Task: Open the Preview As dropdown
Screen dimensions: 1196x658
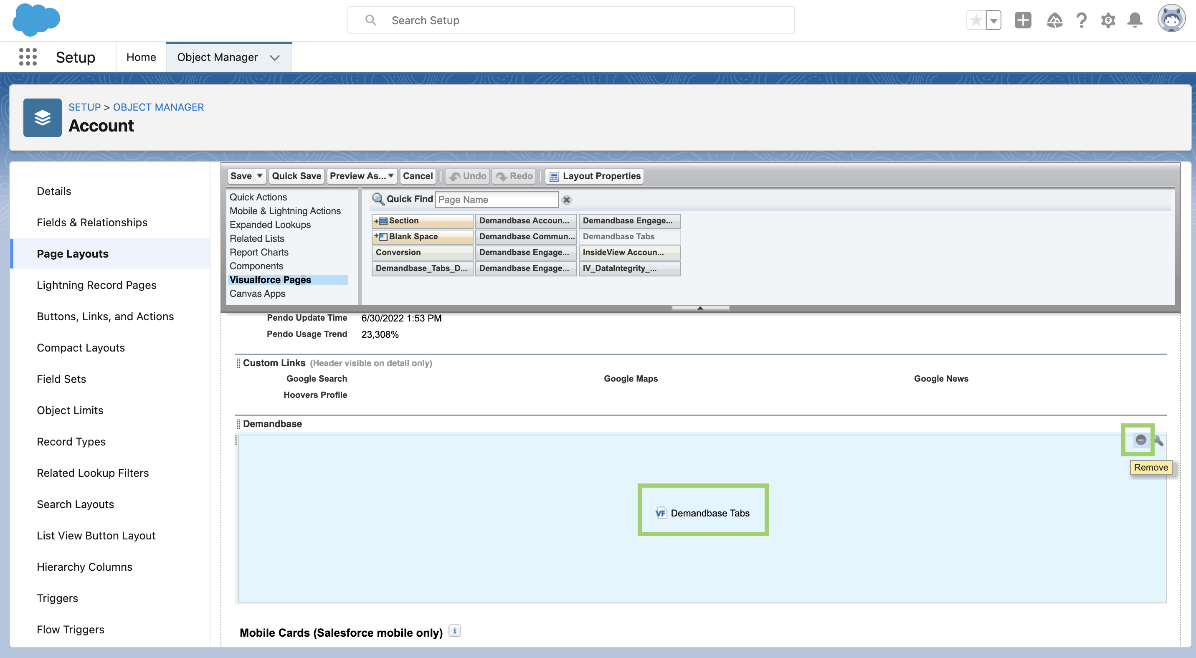Action: click(362, 176)
